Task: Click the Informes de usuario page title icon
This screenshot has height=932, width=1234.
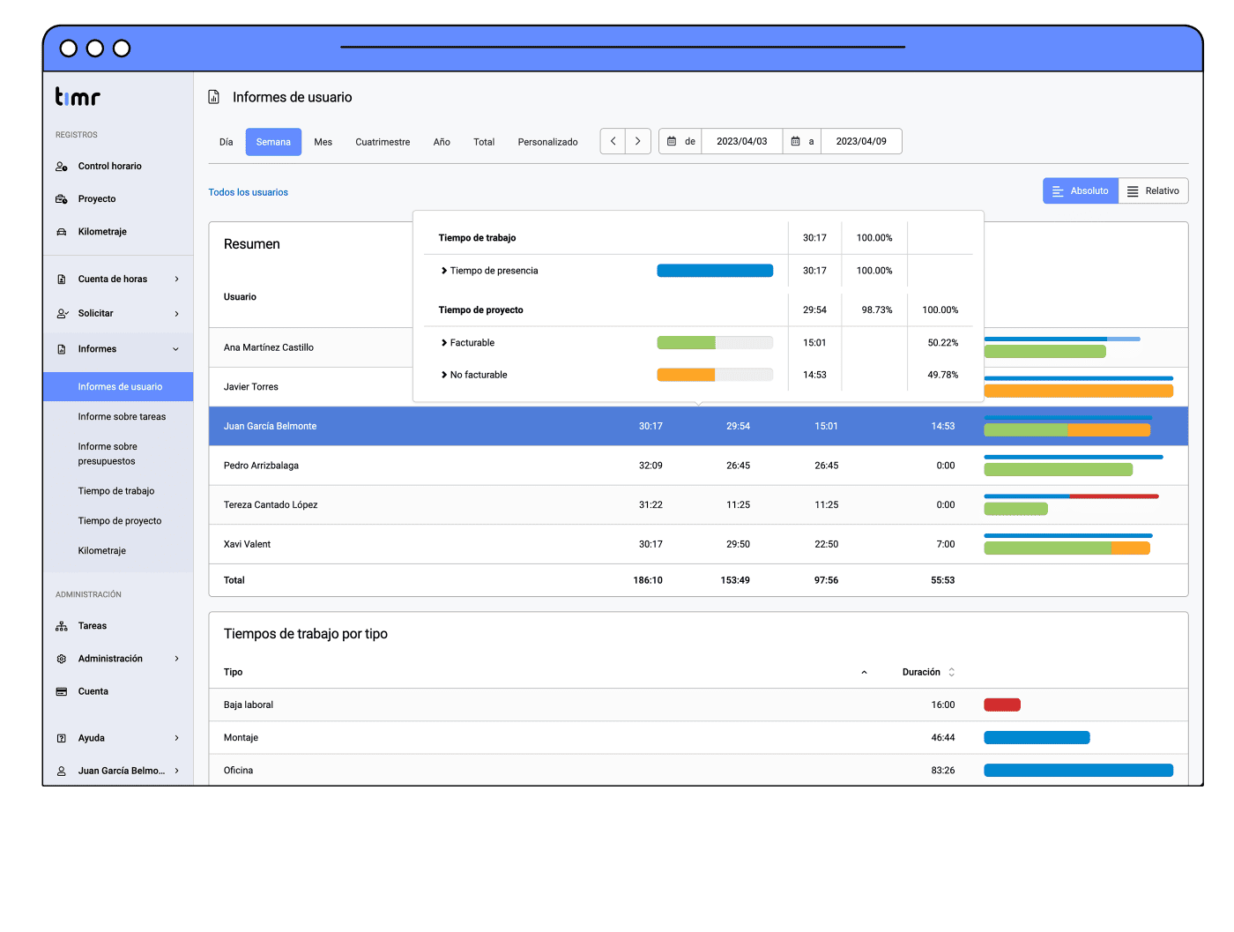Action: (214, 97)
